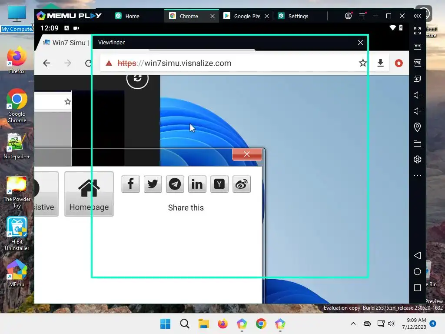Screen dimensions: 445x334
Task: Share via the LinkedIn icon
Action: 197,184
